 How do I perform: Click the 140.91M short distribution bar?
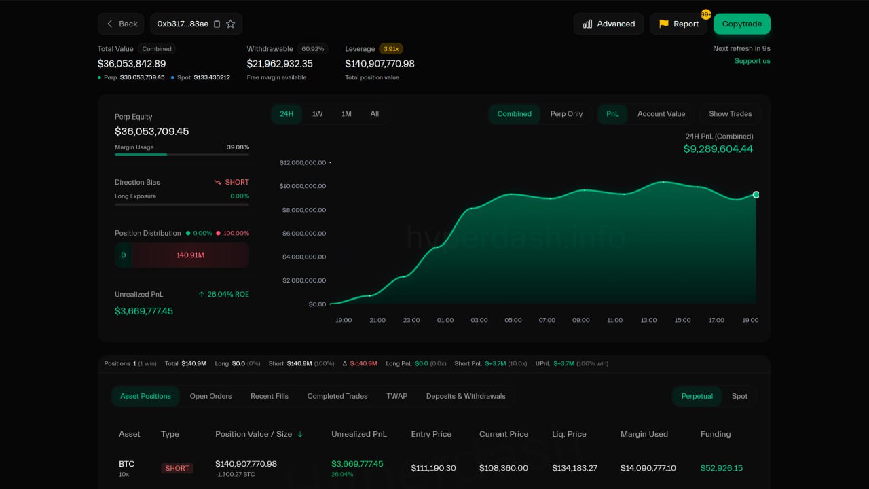(x=190, y=255)
